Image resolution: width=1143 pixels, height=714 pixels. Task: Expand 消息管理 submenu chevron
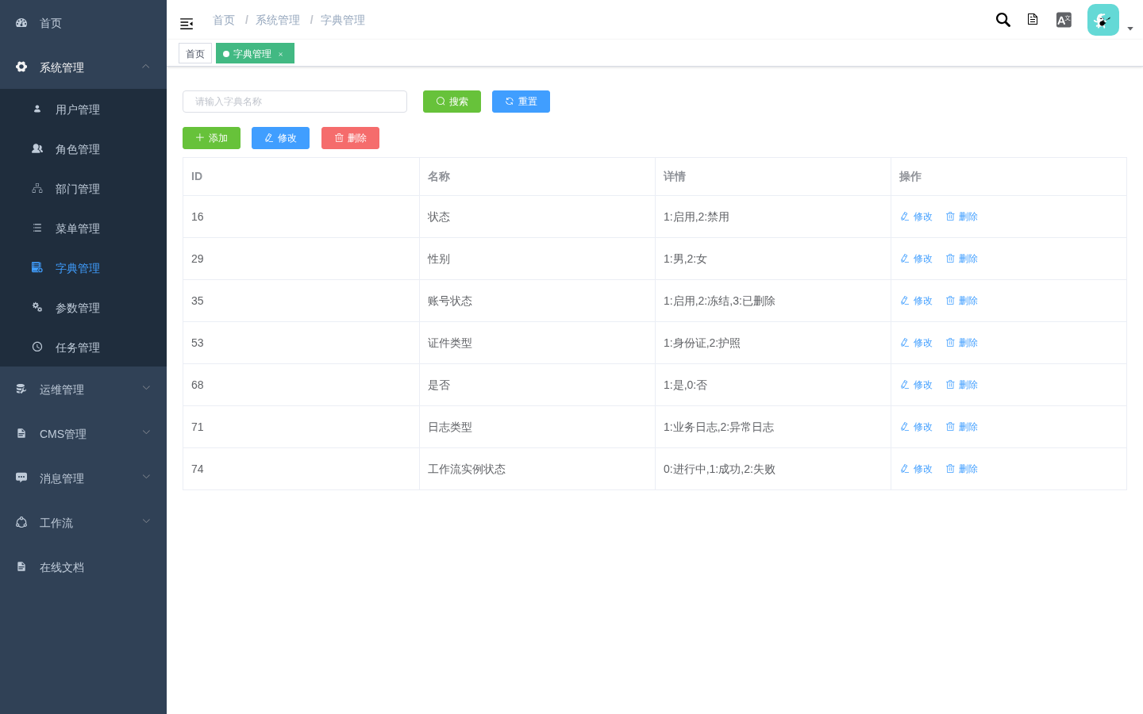(146, 477)
